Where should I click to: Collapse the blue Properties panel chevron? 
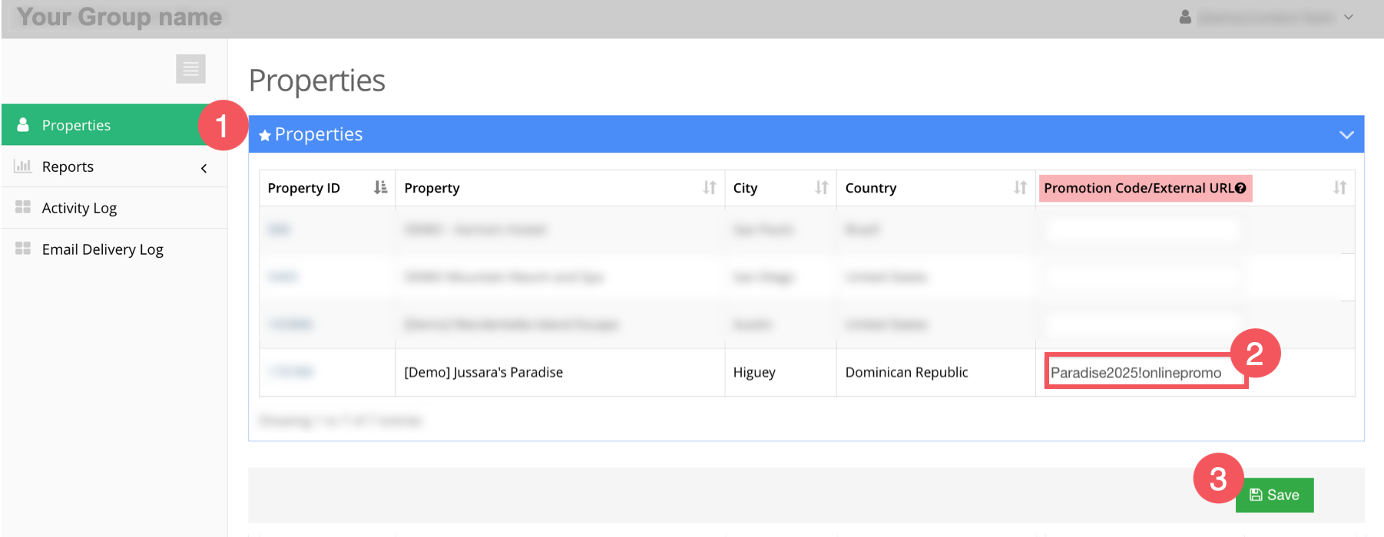coord(1346,135)
